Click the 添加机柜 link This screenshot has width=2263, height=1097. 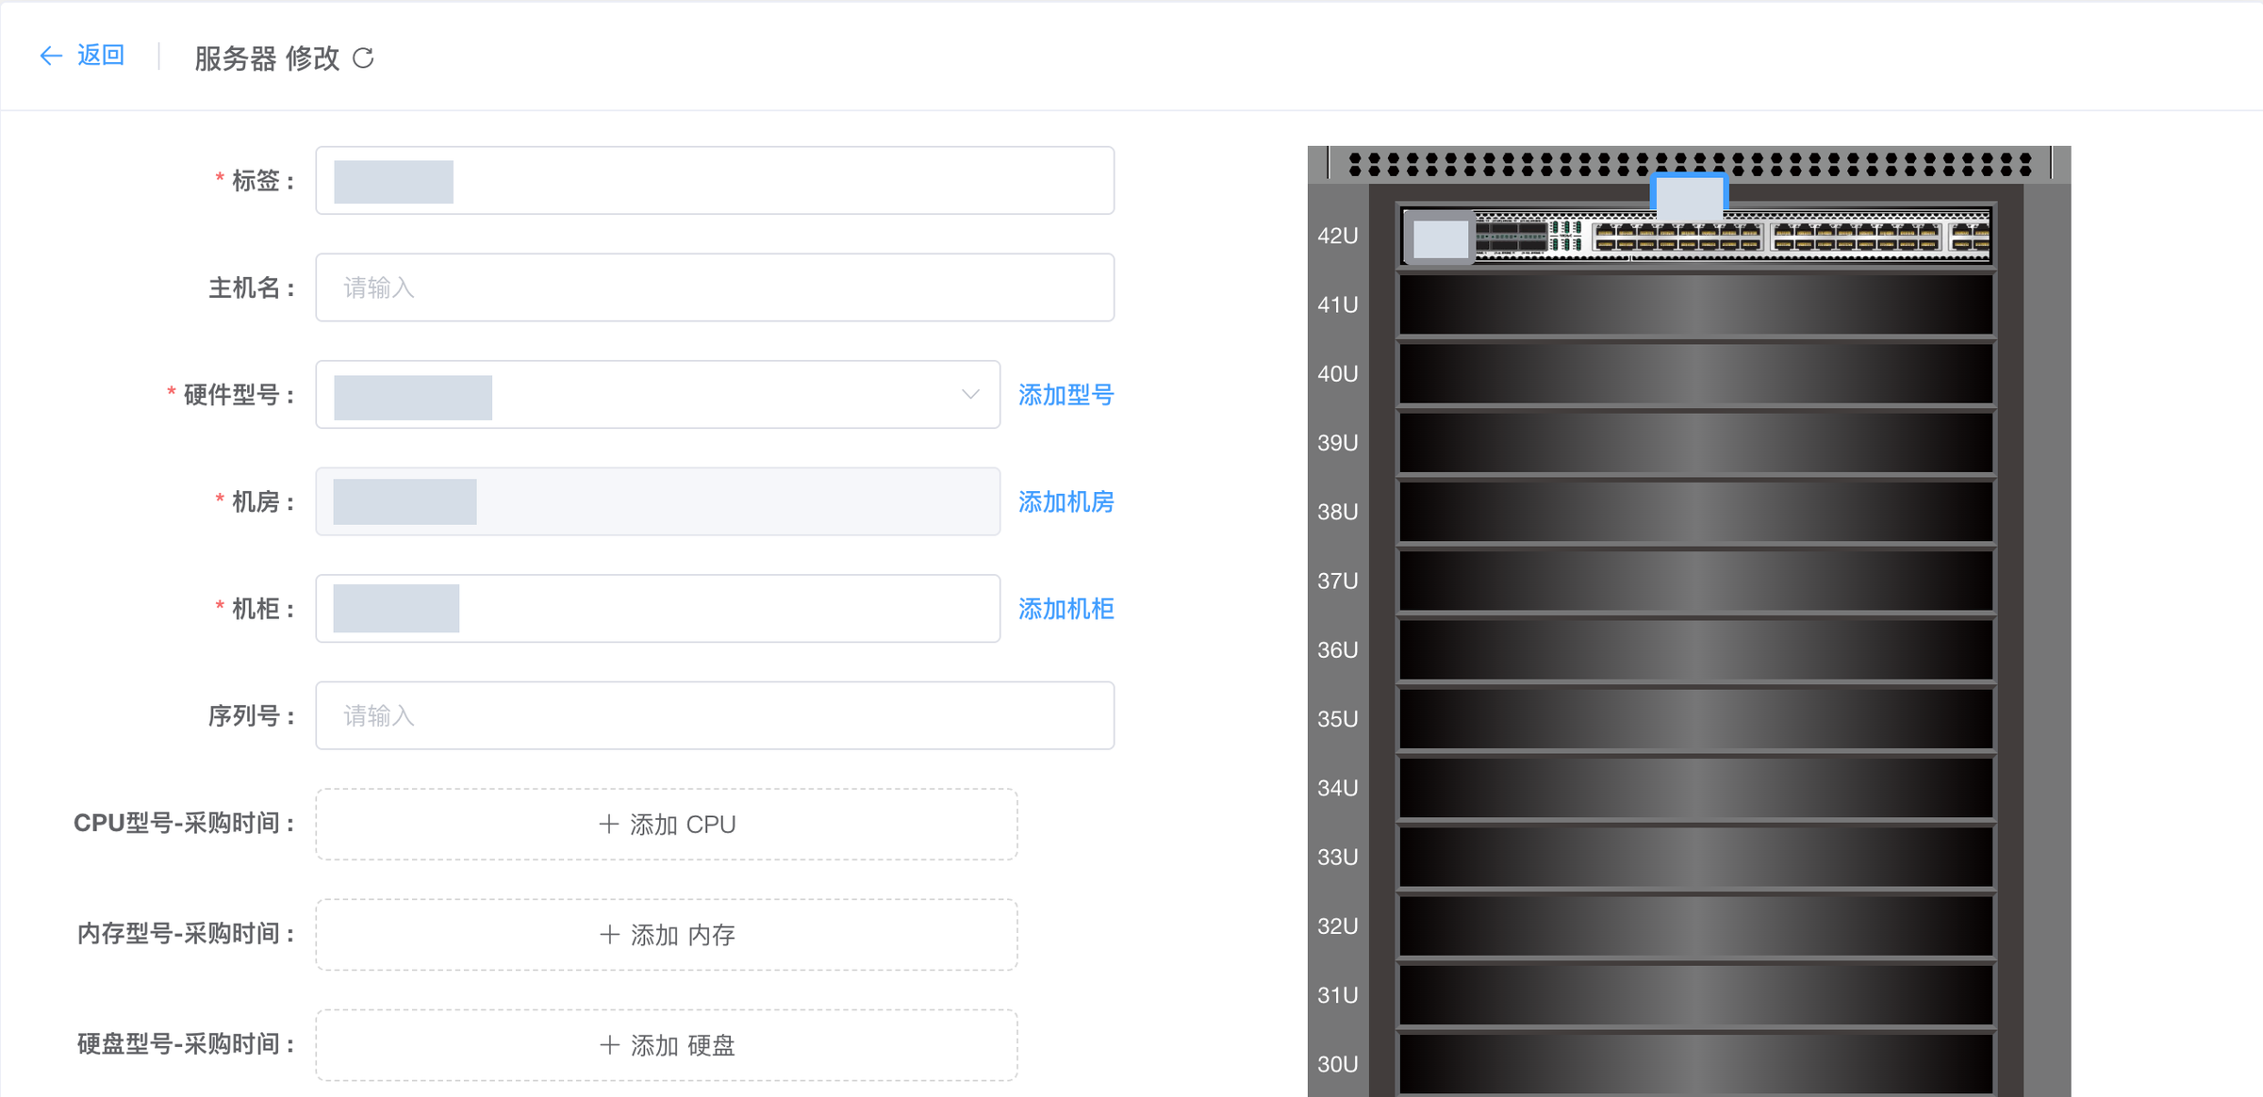click(1065, 610)
